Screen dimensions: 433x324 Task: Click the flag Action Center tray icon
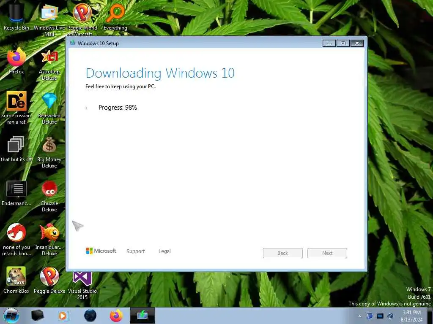pyautogui.click(x=370, y=316)
